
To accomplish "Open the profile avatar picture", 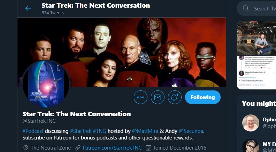I will (46, 84).
